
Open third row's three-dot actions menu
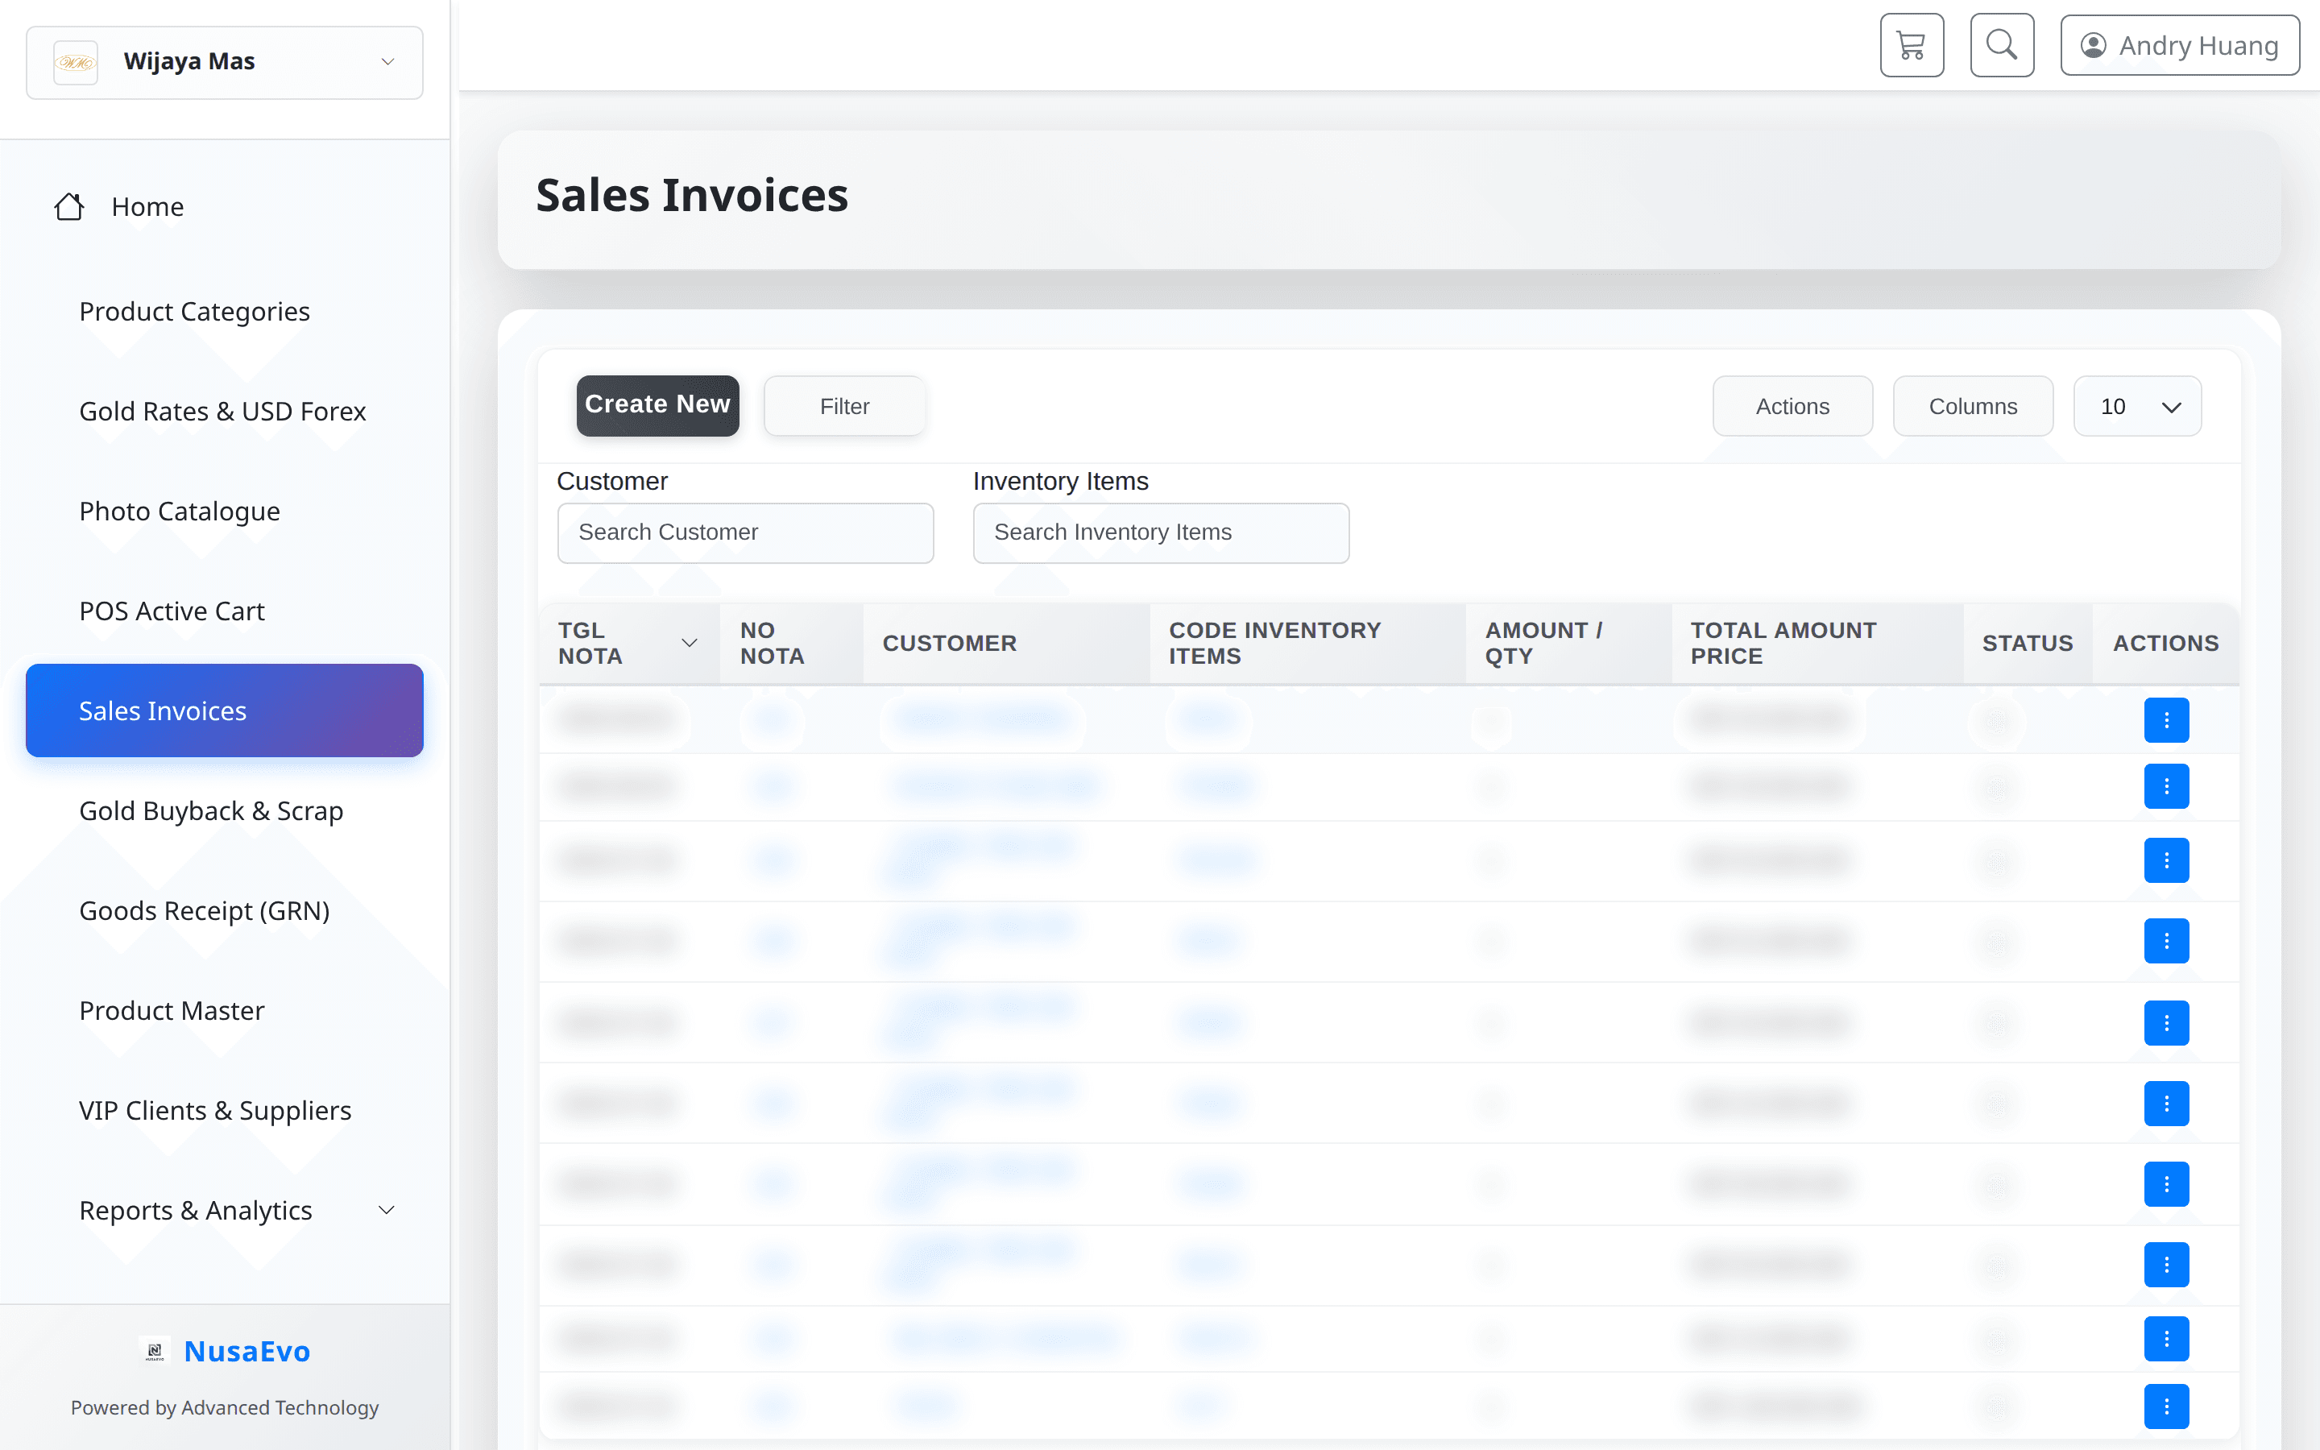[x=2167, y=860]
